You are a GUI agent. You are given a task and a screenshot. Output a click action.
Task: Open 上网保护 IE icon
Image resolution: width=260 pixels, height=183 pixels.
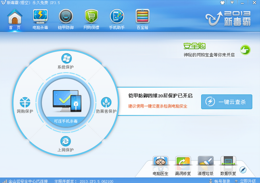65,141
